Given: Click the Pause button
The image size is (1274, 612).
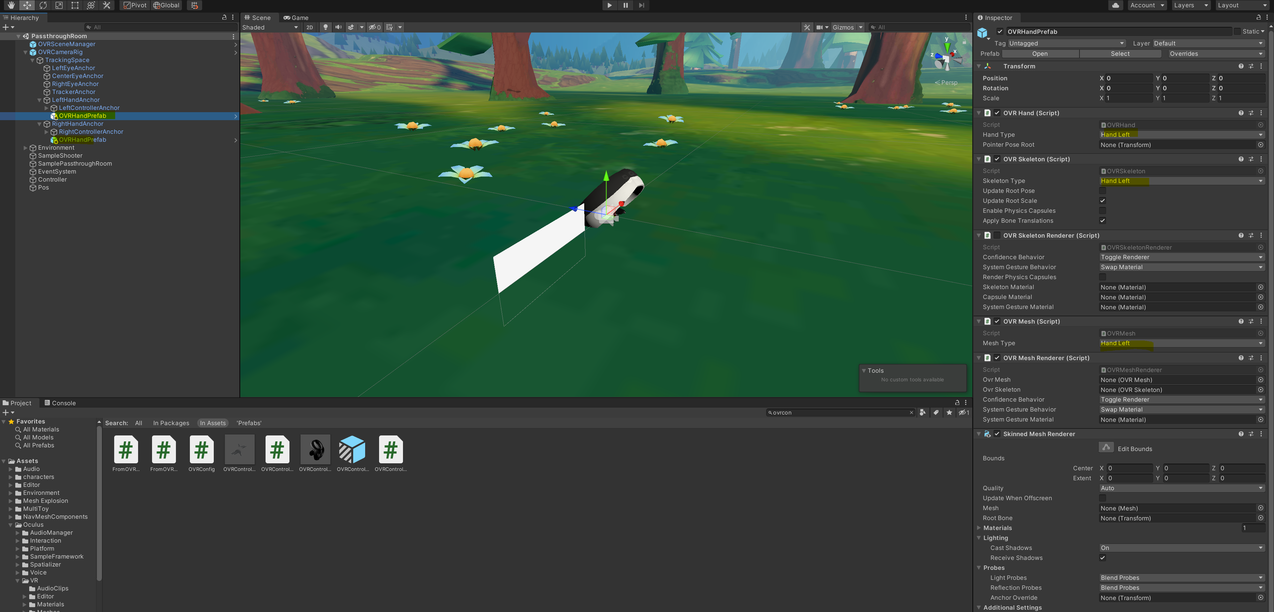Looking at the screenshot, I should coord(625,5).
